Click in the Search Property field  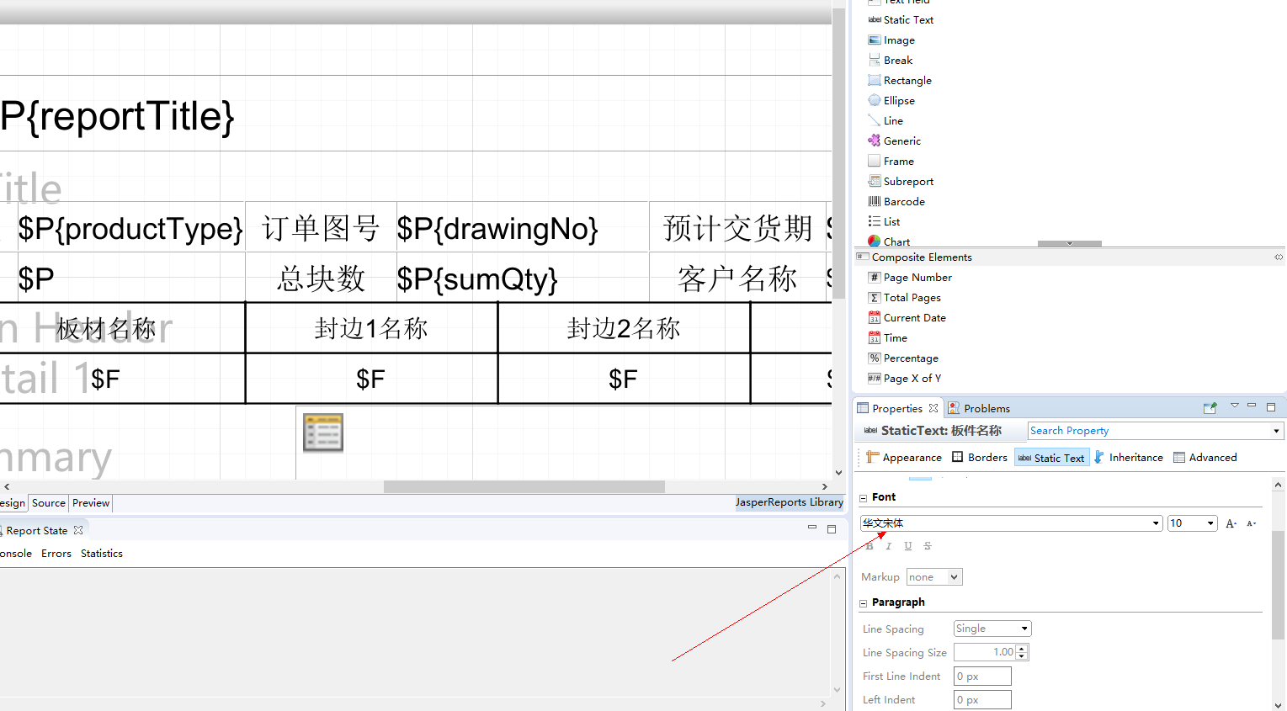(x=1149, y=431)
